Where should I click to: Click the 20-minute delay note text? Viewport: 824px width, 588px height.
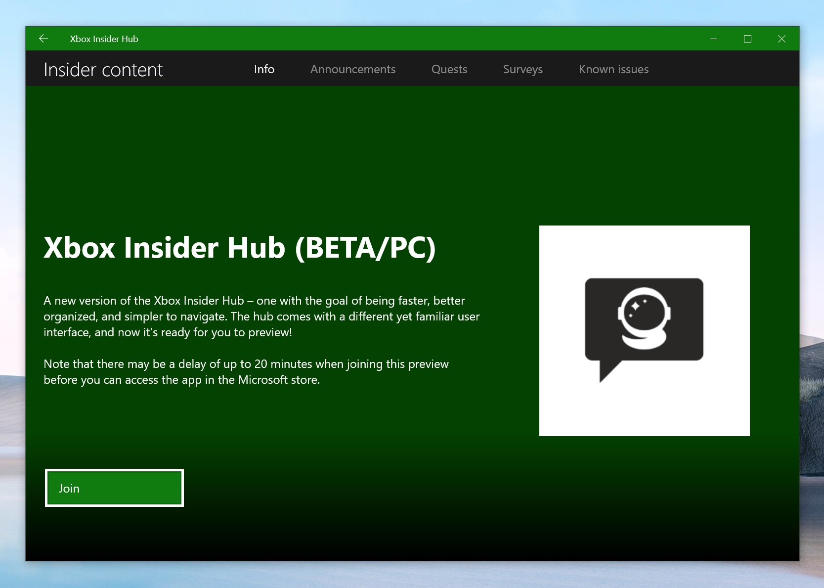[x=246, y=371]
